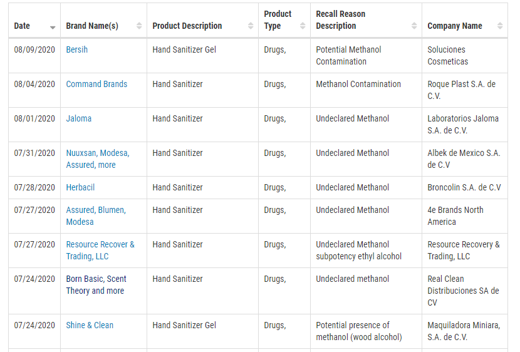
Task: Open the Bersih brand link
Action: 77,49
